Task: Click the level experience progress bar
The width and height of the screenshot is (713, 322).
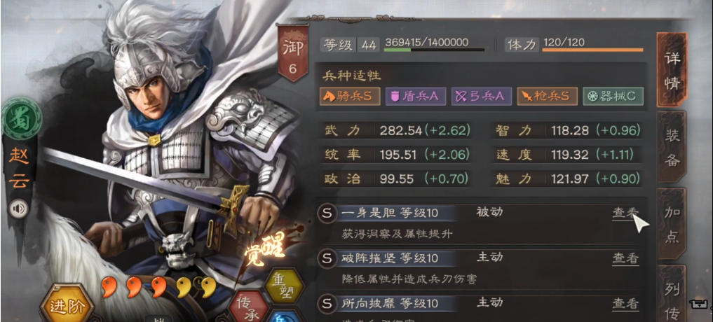Action: (434, 50)
